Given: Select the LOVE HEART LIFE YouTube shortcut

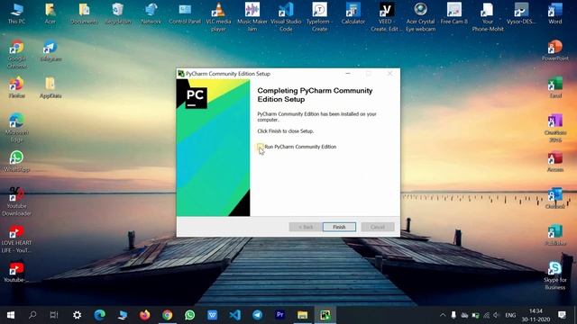Looking at the screenshot, I should [16, 238].
